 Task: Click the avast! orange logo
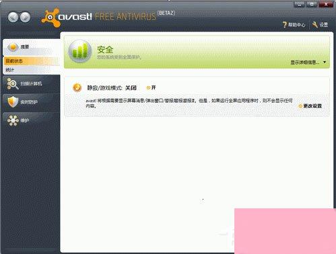(51, 17)
